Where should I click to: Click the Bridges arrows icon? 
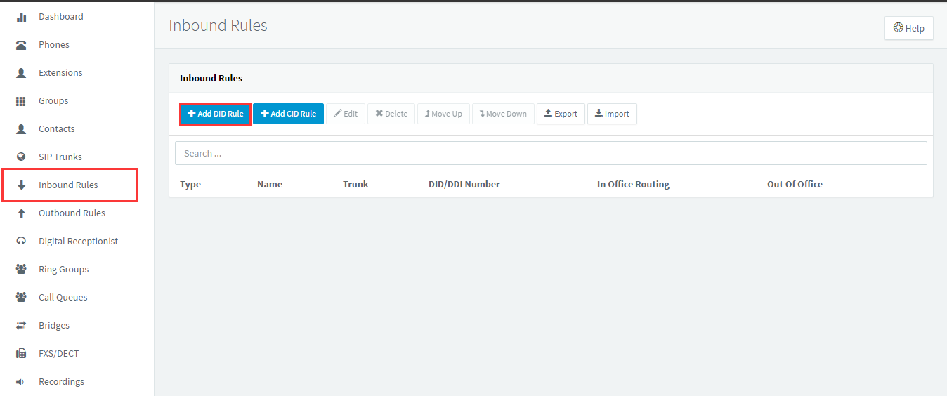[x=21, y=326]
